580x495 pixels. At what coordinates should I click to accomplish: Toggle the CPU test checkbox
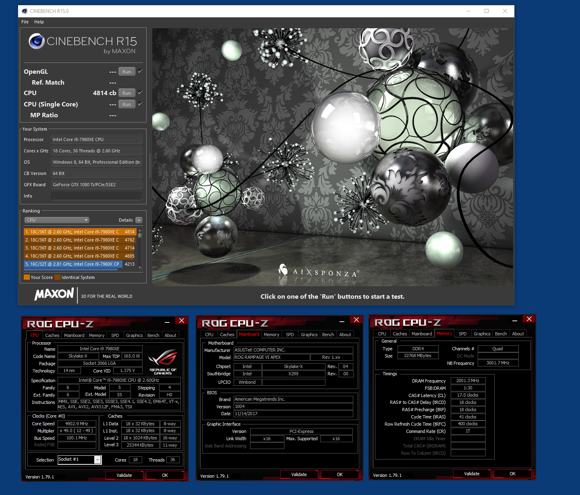(140, 93)
